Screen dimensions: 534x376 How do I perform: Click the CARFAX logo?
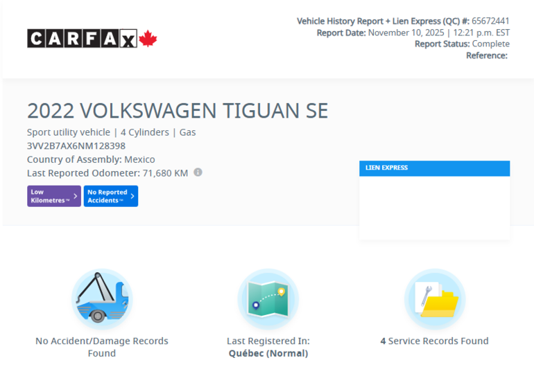tap(82, 39)
